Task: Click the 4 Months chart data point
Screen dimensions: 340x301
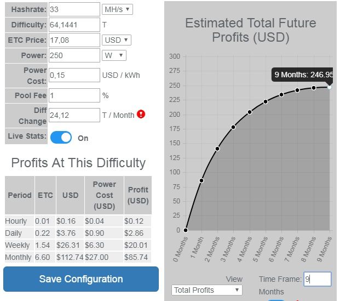Action: [x=250, y=112]
